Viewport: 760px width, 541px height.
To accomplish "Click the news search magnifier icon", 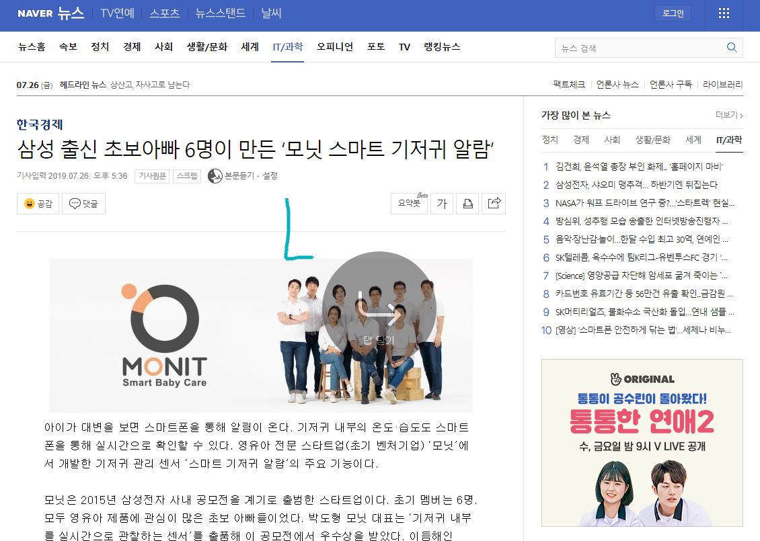I will [732, 48].
